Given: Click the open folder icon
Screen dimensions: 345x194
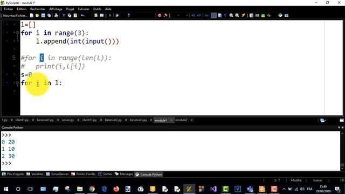Looking at the screenshot, I should pos(37,16).
